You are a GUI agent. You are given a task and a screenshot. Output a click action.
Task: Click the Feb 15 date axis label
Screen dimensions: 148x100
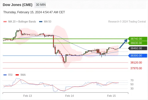coord(111,96)
